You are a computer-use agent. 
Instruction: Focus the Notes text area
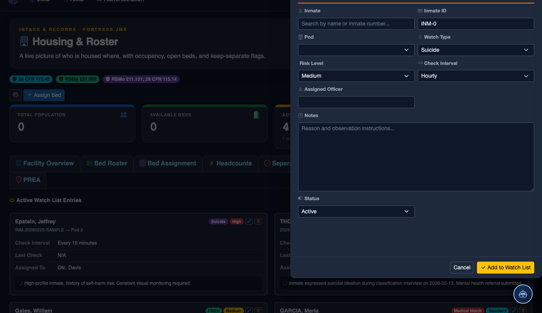pos(416,157)
